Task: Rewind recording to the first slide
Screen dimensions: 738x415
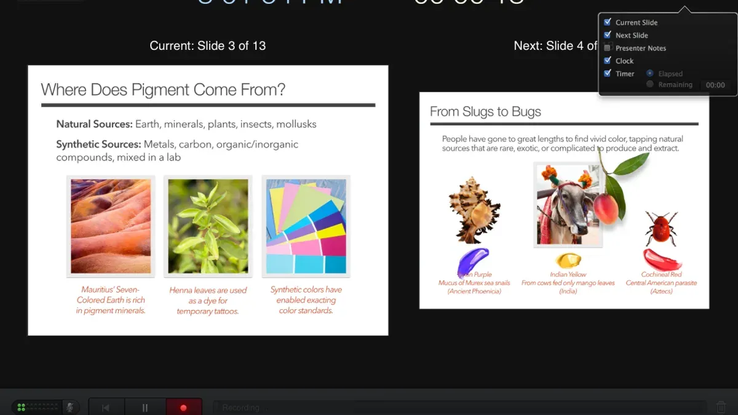Action: [106, 407]
